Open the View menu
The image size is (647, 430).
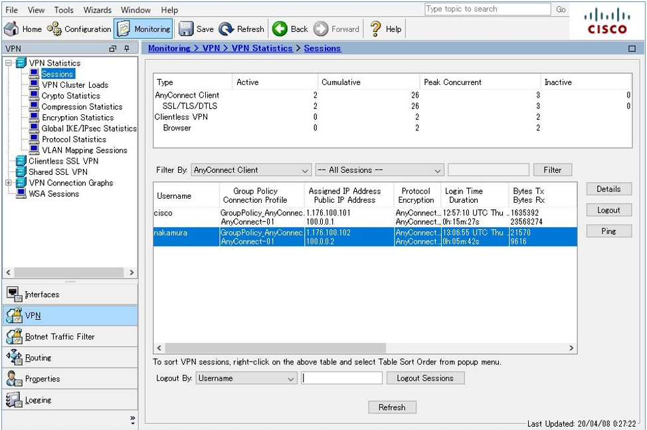[x=36, y=10]
